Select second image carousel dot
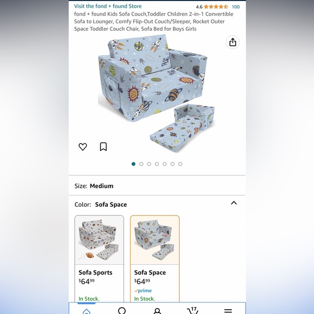The width and height of the screenshot is (314, 314). [141, 164]
